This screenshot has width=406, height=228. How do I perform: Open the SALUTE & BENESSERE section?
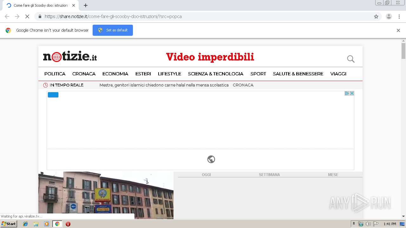[298, 74]
